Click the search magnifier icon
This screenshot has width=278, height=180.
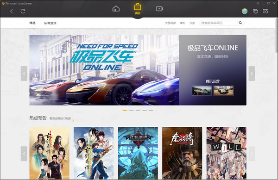[240, 23]
